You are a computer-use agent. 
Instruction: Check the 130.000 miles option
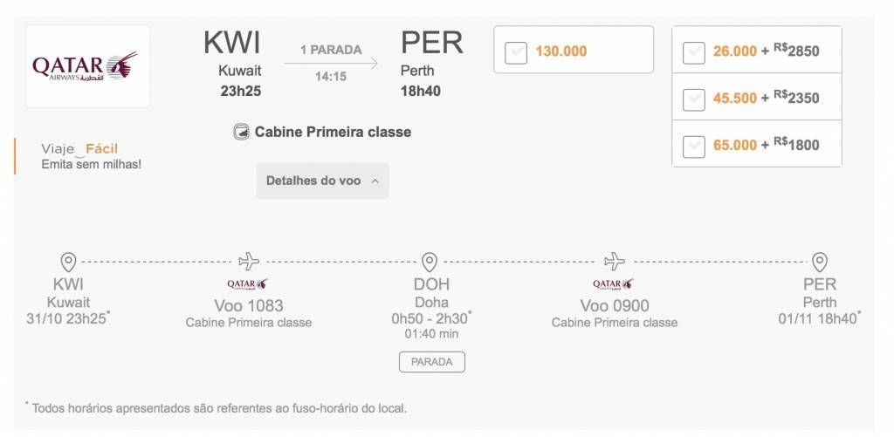pos(516,52)
